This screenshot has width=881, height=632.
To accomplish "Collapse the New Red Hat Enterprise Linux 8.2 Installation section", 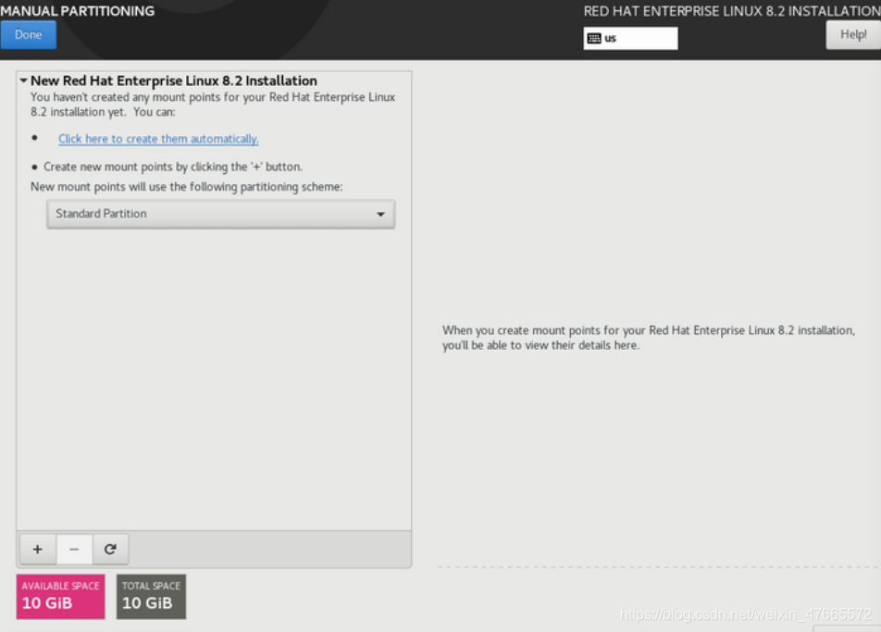I will pyautogui.click(x=24, y=81).
